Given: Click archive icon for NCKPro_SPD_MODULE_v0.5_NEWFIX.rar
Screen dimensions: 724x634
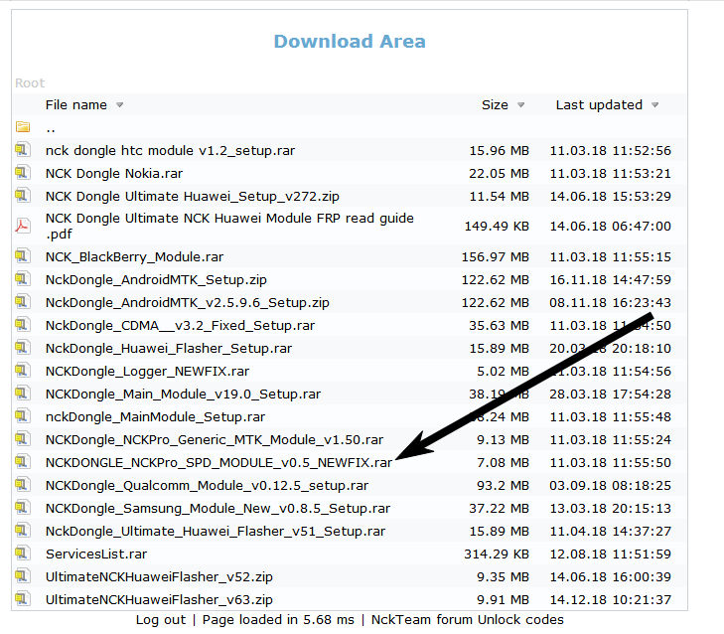Looking at the screenshot, I should click(x=23, y=462).
